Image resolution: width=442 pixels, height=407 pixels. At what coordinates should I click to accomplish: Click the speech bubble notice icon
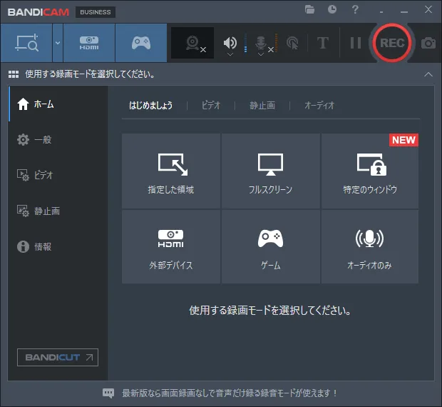point(108,393)
